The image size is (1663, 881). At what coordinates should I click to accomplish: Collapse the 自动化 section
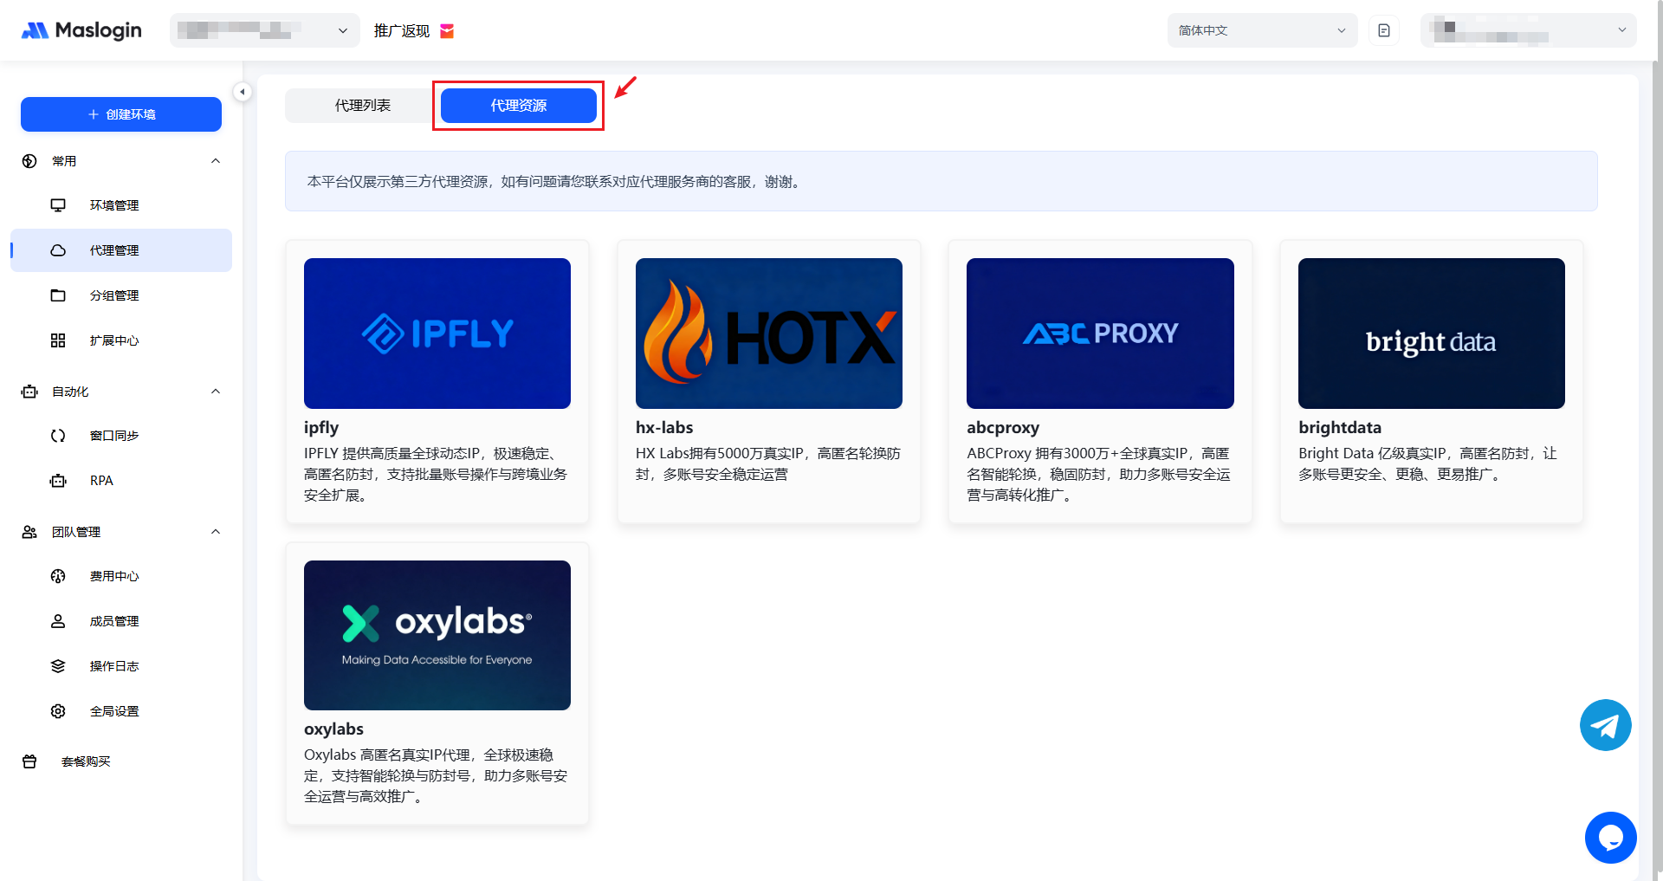point(216,392)
